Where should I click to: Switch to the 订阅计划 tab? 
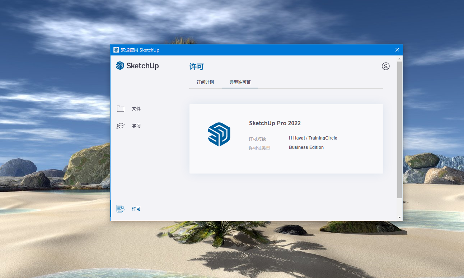pyautogui.click(x=205, y=82)
